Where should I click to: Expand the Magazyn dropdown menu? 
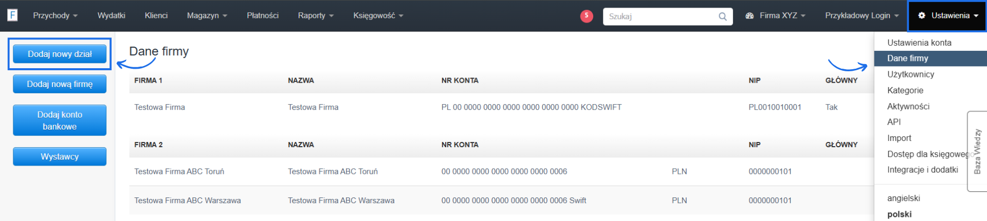207,15
